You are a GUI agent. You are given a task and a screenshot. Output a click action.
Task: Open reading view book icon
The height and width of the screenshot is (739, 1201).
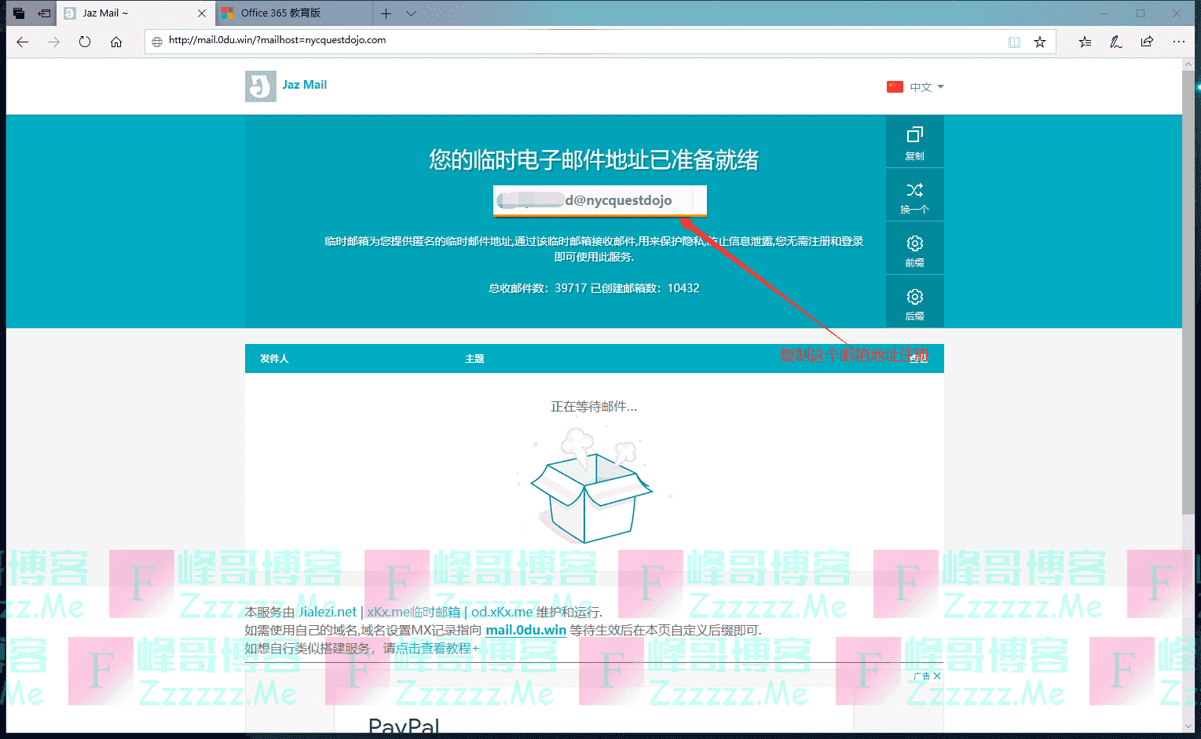(x=1014, y=42)
